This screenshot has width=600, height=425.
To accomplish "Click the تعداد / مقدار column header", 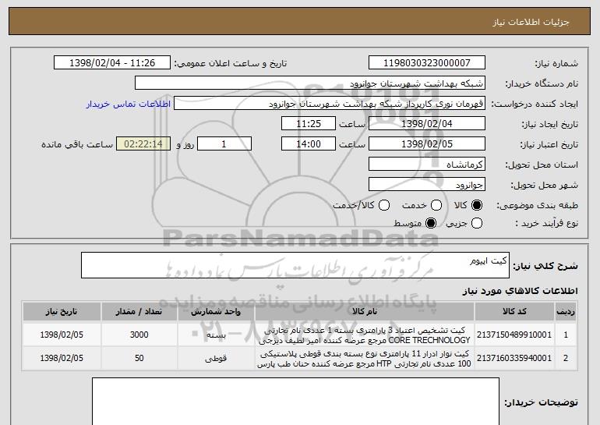I will tap(139, 312).
